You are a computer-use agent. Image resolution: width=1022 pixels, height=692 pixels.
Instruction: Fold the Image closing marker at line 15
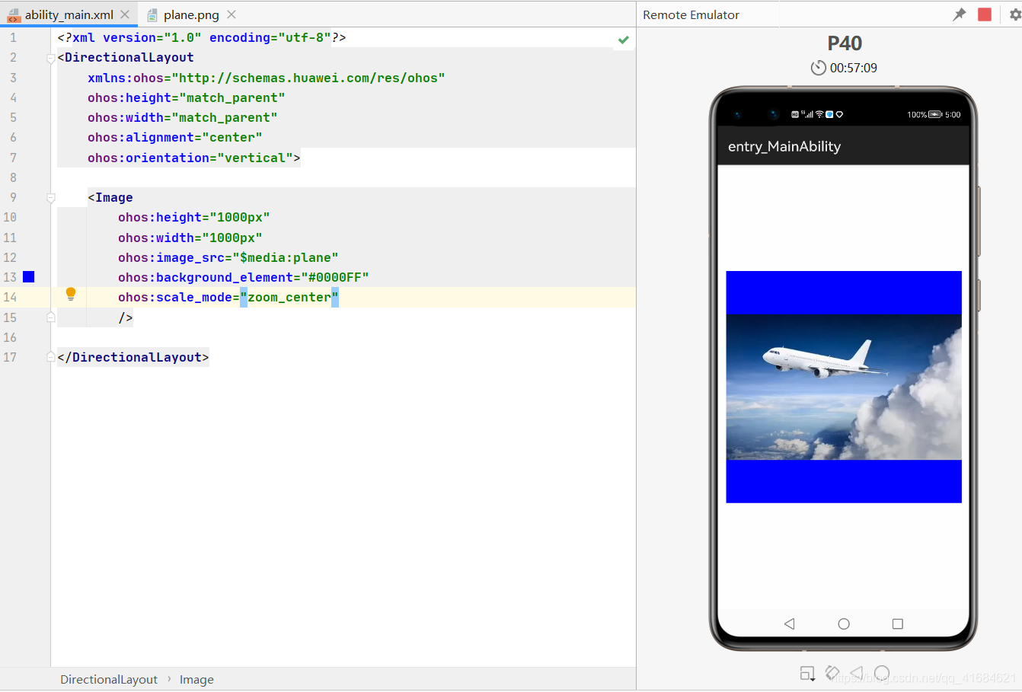point(51,317)
